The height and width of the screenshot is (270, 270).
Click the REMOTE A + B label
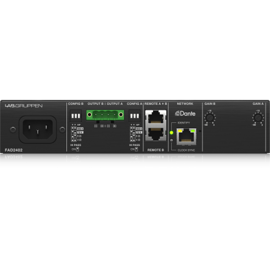coord(156,104)
